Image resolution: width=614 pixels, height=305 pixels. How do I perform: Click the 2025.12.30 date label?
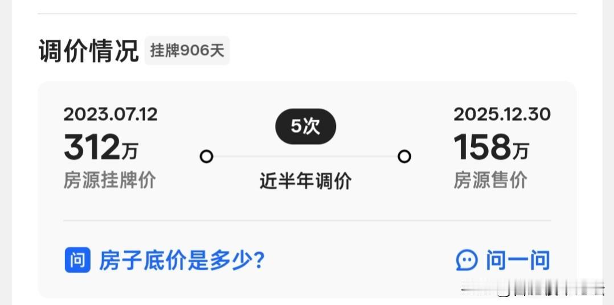(502, 114)
